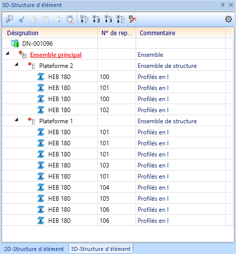The image size is (236, 254).
Task: Select the DN-001096 tree item
Action: (x=38, y=44)
